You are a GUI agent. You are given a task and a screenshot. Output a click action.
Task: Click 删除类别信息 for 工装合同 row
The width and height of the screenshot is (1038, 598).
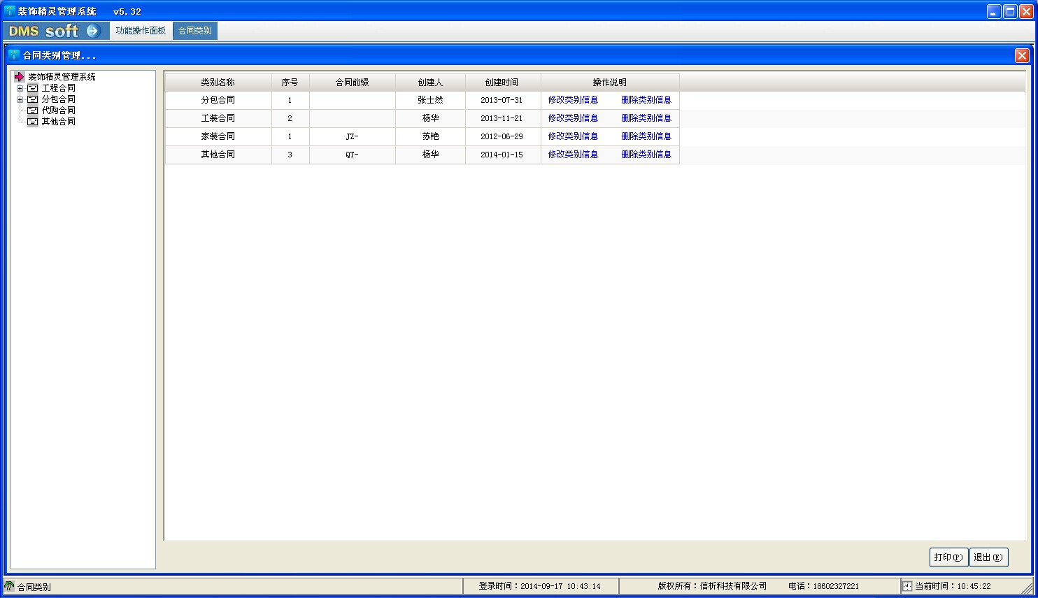[646, 118]
